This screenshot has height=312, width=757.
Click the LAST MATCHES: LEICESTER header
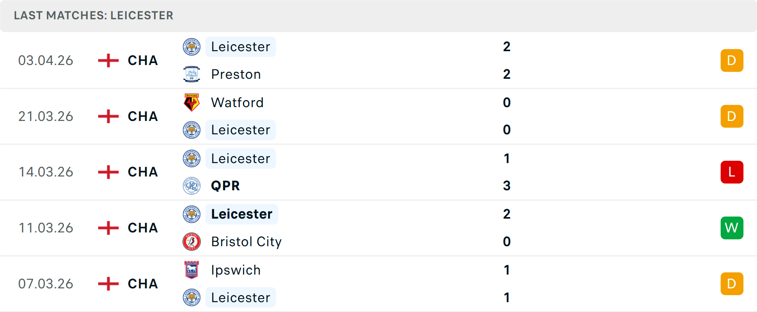click(x=93, y=16)
